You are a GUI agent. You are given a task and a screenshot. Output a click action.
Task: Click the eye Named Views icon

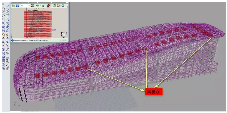pyautogui.click(x=38, y=6)
